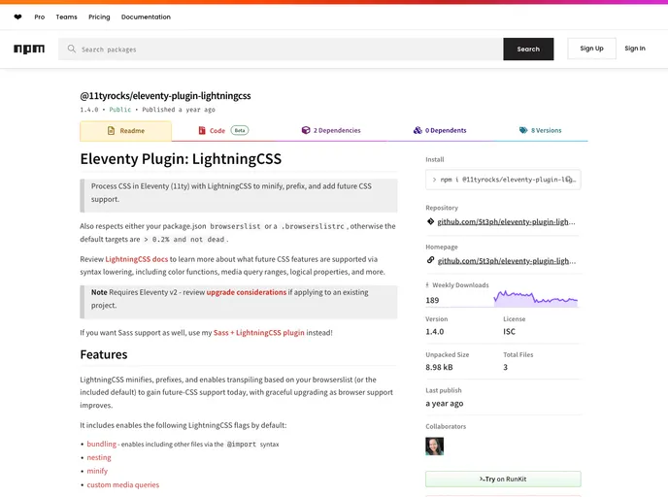Click the Sign Up button

pos(591,49)
